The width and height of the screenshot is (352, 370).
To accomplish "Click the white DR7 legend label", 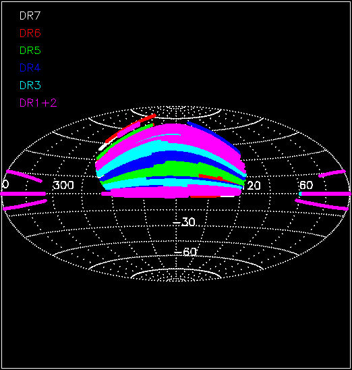I will pyautogui.click(x=30, y=16).
